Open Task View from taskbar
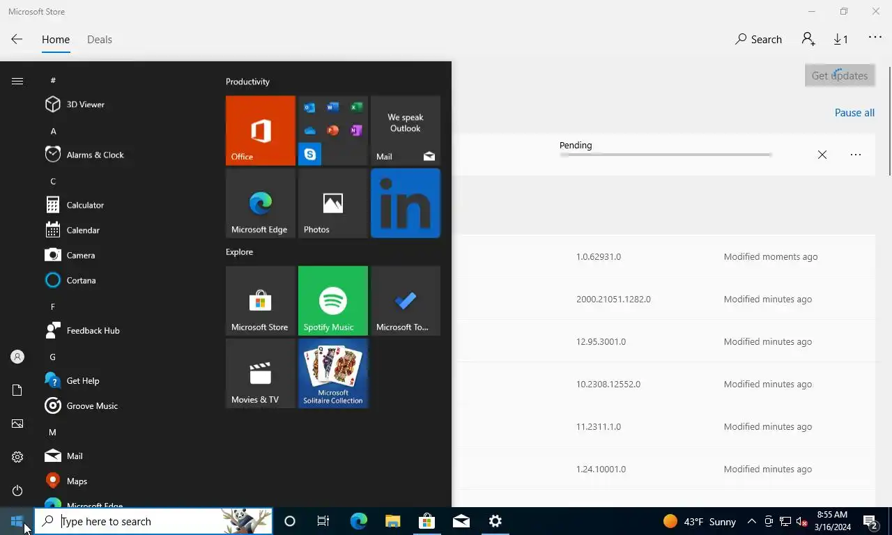This screenshot has height=535, width=892. pyautogui.click(x=323, y=521)
